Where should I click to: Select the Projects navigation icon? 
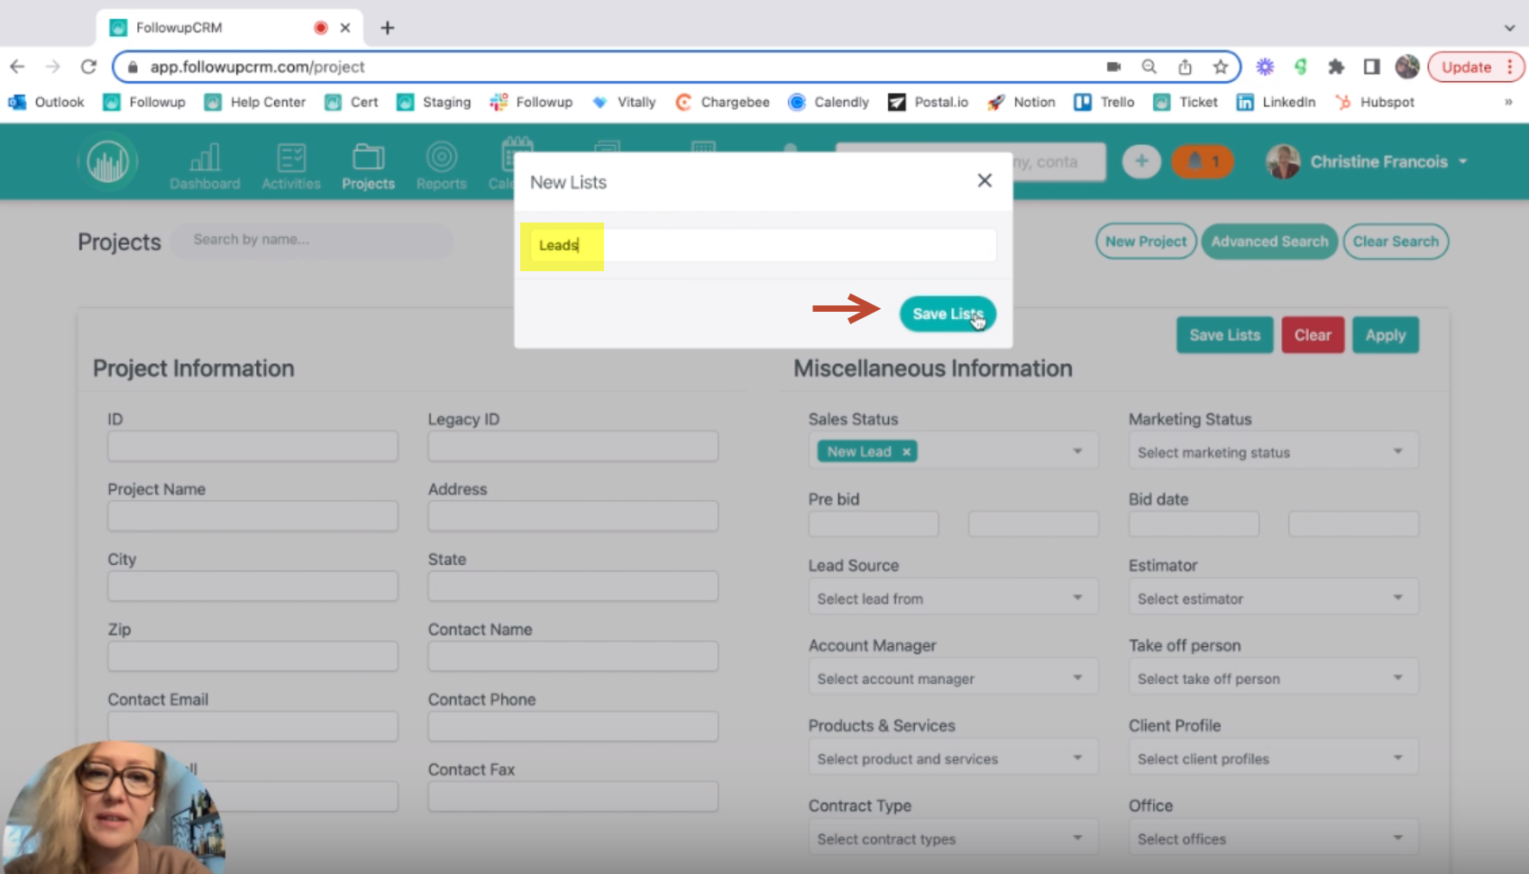pyautogui.click(x=368, y=164)
